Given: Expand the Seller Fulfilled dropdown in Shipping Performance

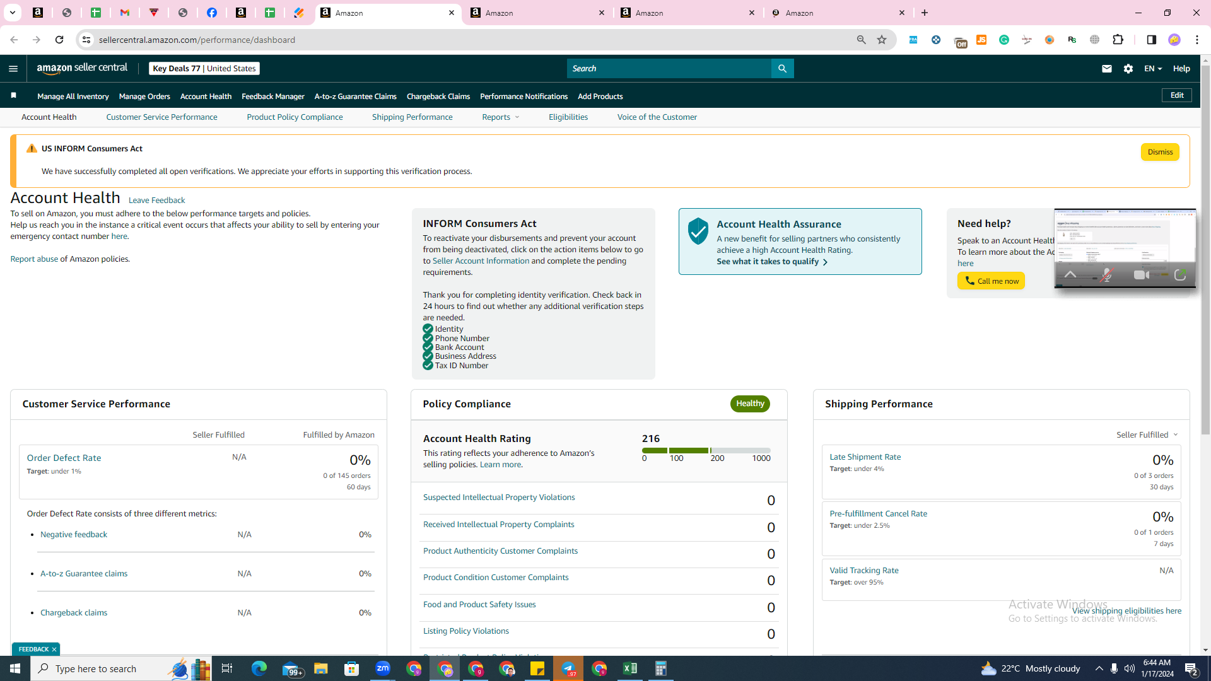Looking at the screenshot, I should click(x=1147, y=435).
